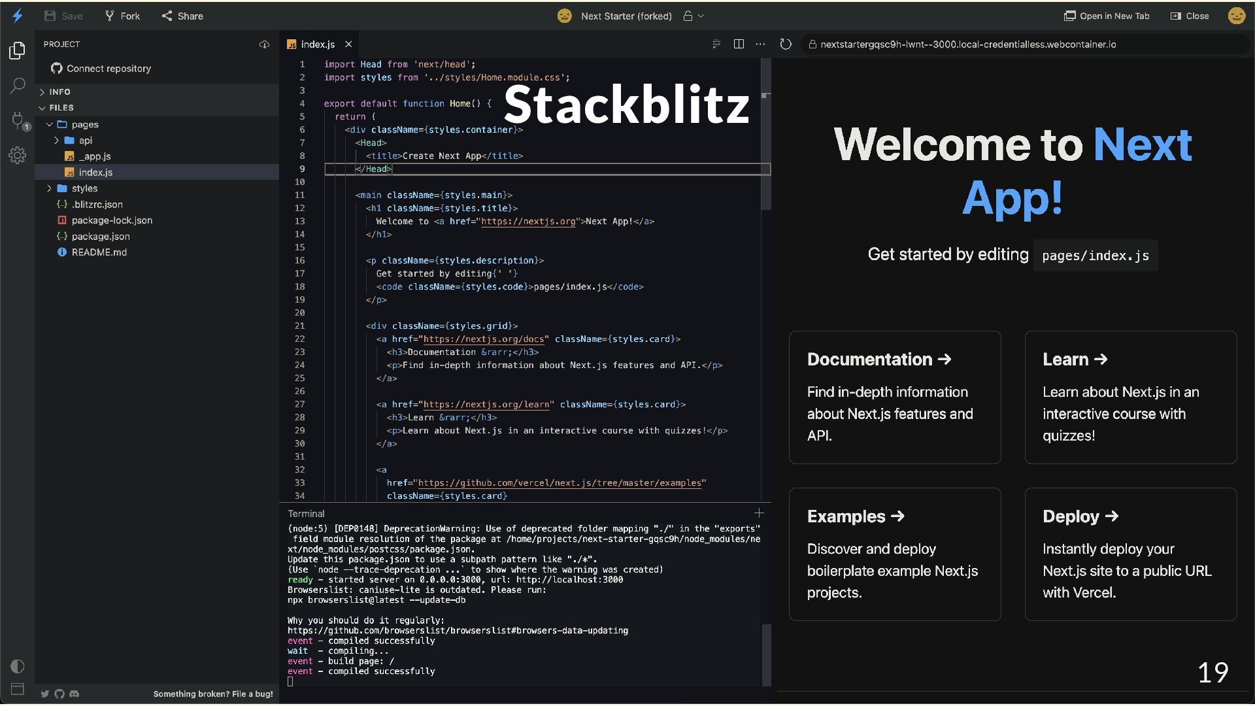
Task: Reload the preview with the refresh icon
Action: (x=786, y=44)
